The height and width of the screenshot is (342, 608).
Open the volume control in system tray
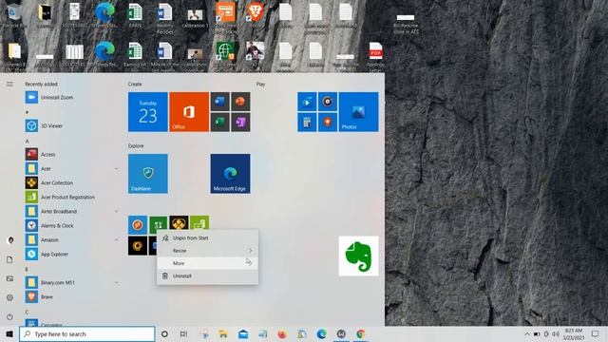point(555,333)
